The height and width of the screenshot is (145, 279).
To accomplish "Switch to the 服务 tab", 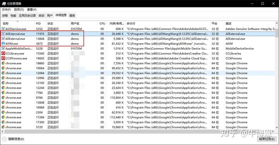I will pos(72,16).
